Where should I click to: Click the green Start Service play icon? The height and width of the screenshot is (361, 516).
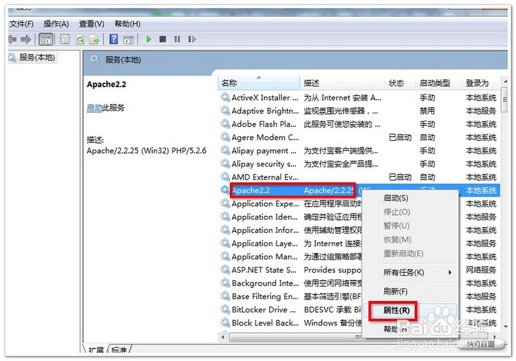tap(149, 40)
